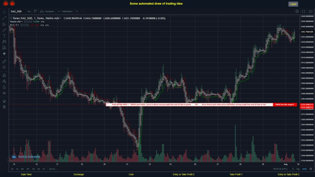Click the Date Time column header

coord(26,175)
